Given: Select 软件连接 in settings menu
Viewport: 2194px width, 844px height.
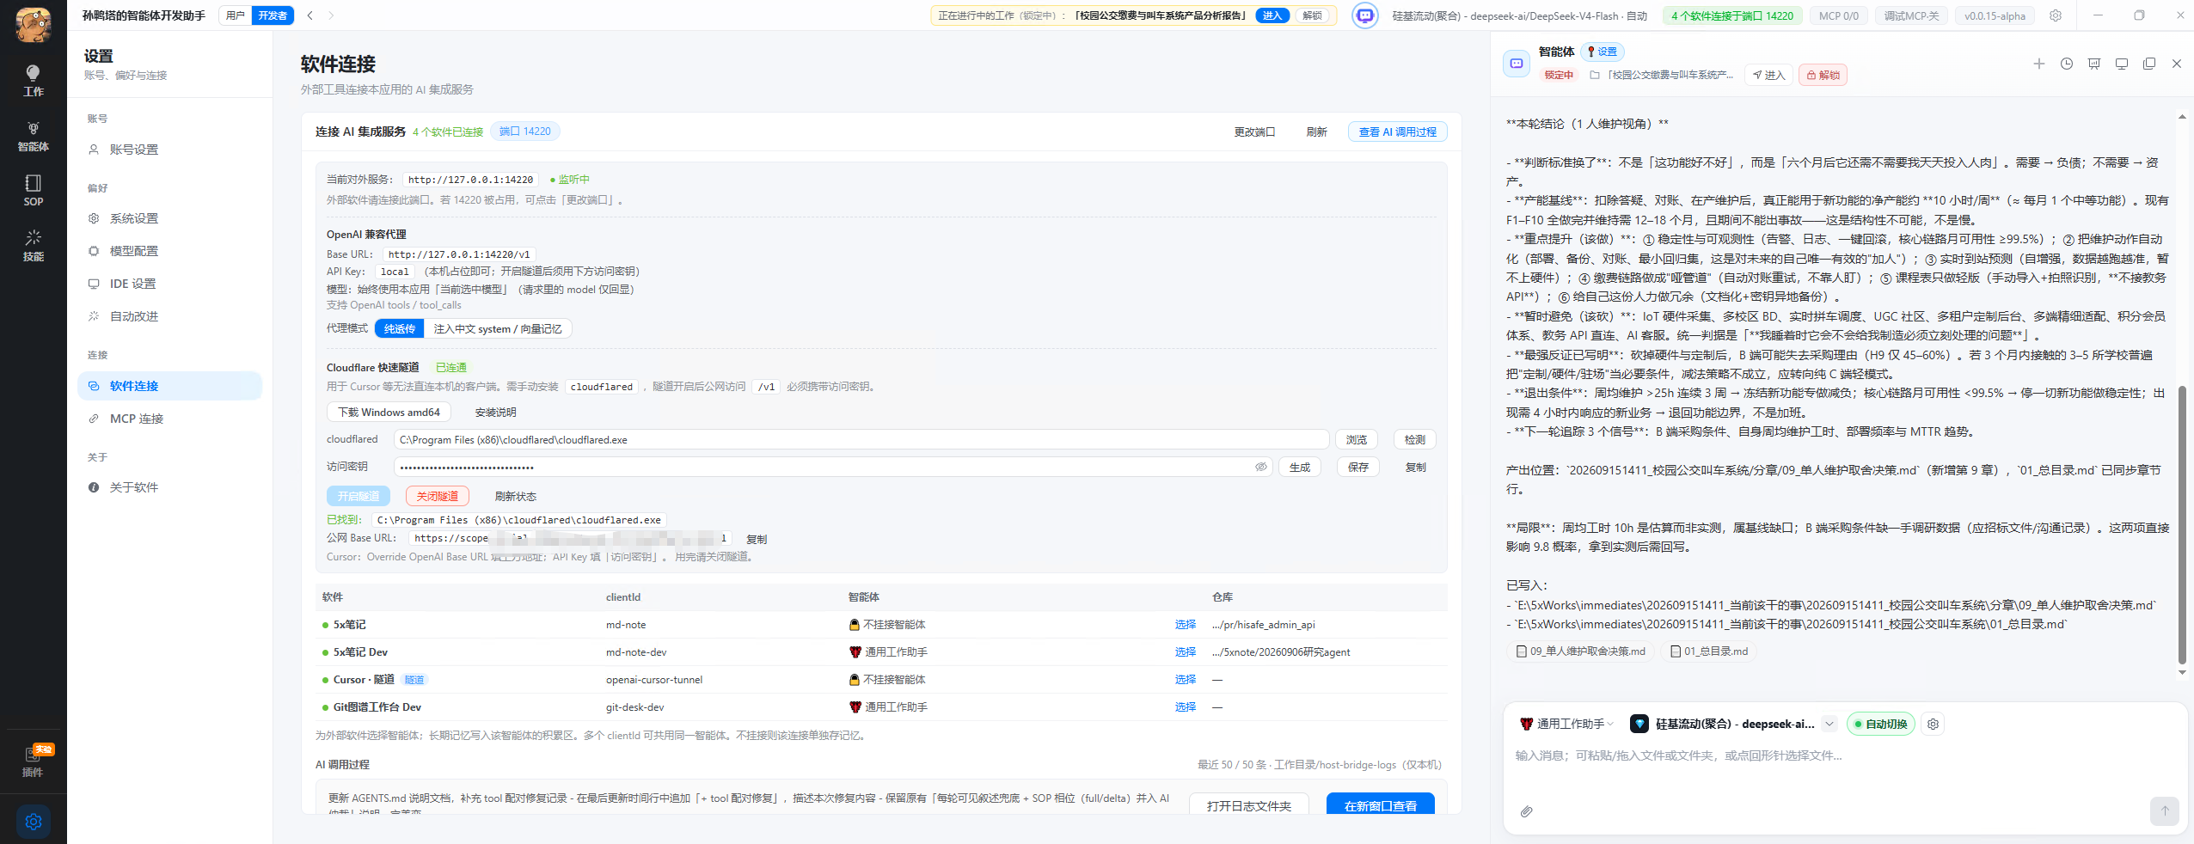Looking at the screenshot, I should 169,386.
